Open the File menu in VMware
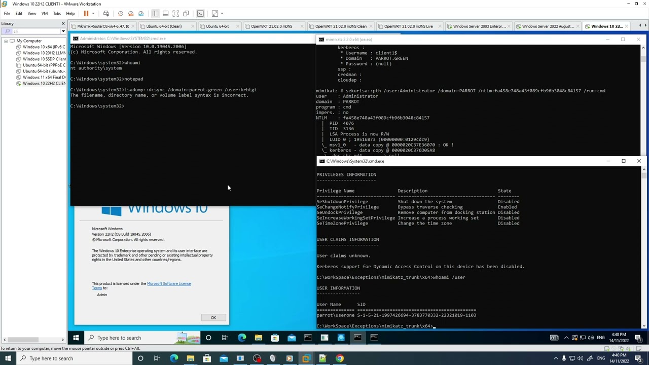Screen dimensions: 649x365 pyautogui.click(x=7, y=14)
